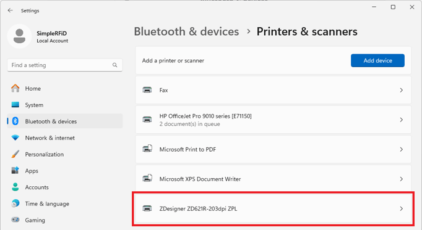Viewport: 422px width, 230px height.
Task: Click the Microsoft Print to PDF icon
Action: click(x=147, y=149)
